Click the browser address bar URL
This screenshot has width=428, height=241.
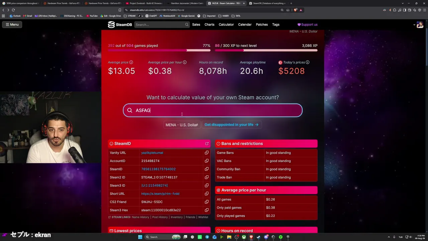tap(157, 10)
